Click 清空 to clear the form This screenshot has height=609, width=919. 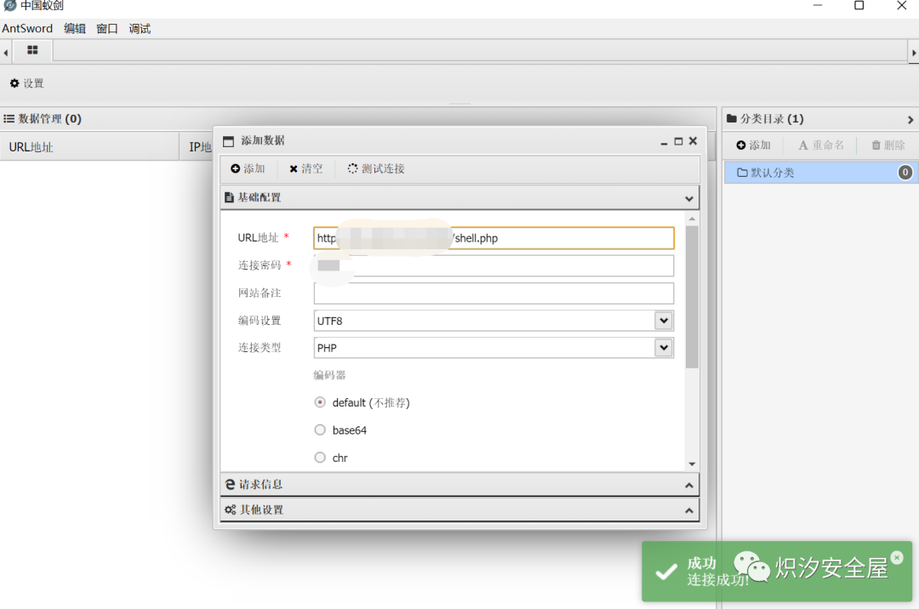306,168
